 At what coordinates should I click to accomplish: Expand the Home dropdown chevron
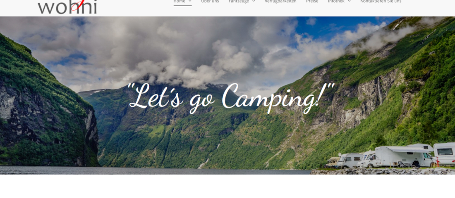pyautogui.click(x=190, y=1)
